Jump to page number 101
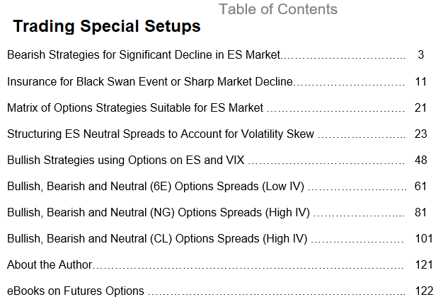Viewport: 443px width, 304px height. pyautogui.click(x=424, y=239)
